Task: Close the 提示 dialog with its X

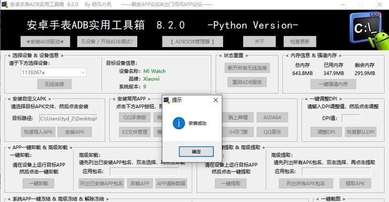Action: [215, 100]
